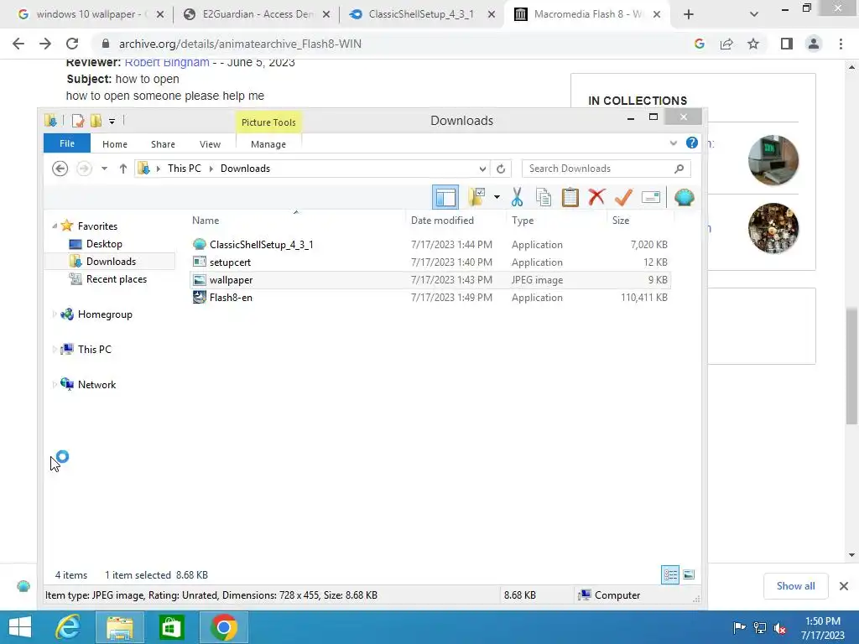
Task: Click the folder options toolbar icon
Action: (477, 197)
